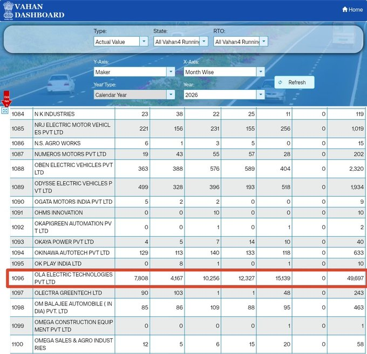Select the N.S. AGRO WORKS cell
The height and width of the screenshot is (354, 367).
pos(74,143)
